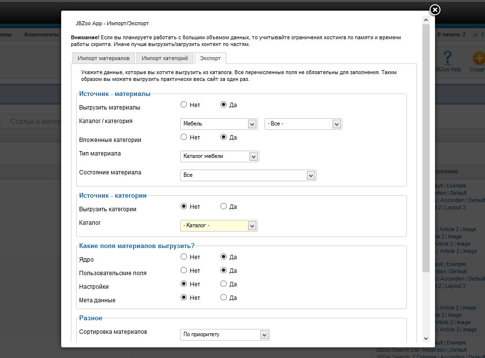Image resolution: width=485 pixels, height=358 pixels.
Task: Click the Тип материала label
Action: click(x=100, y=154)
